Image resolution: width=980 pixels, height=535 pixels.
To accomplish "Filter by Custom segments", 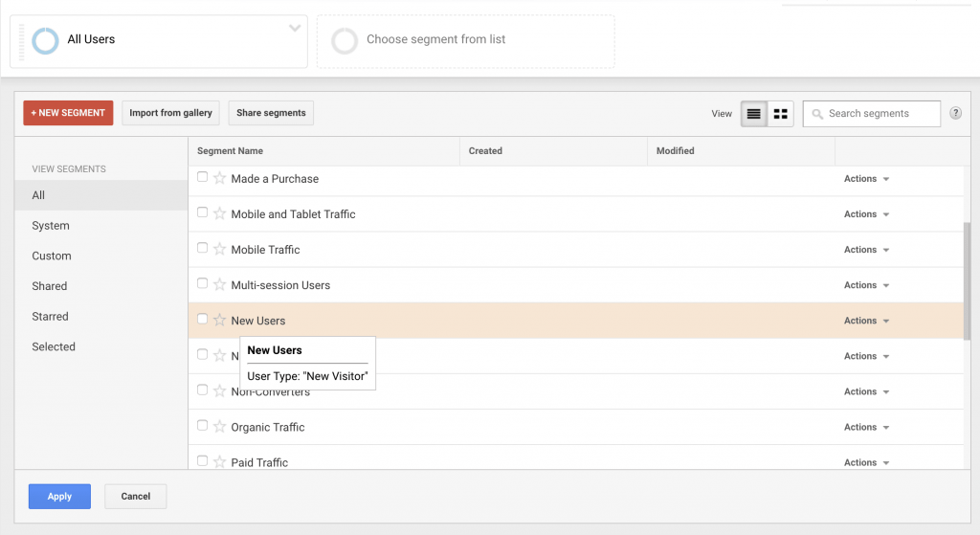I will [101, 256].
